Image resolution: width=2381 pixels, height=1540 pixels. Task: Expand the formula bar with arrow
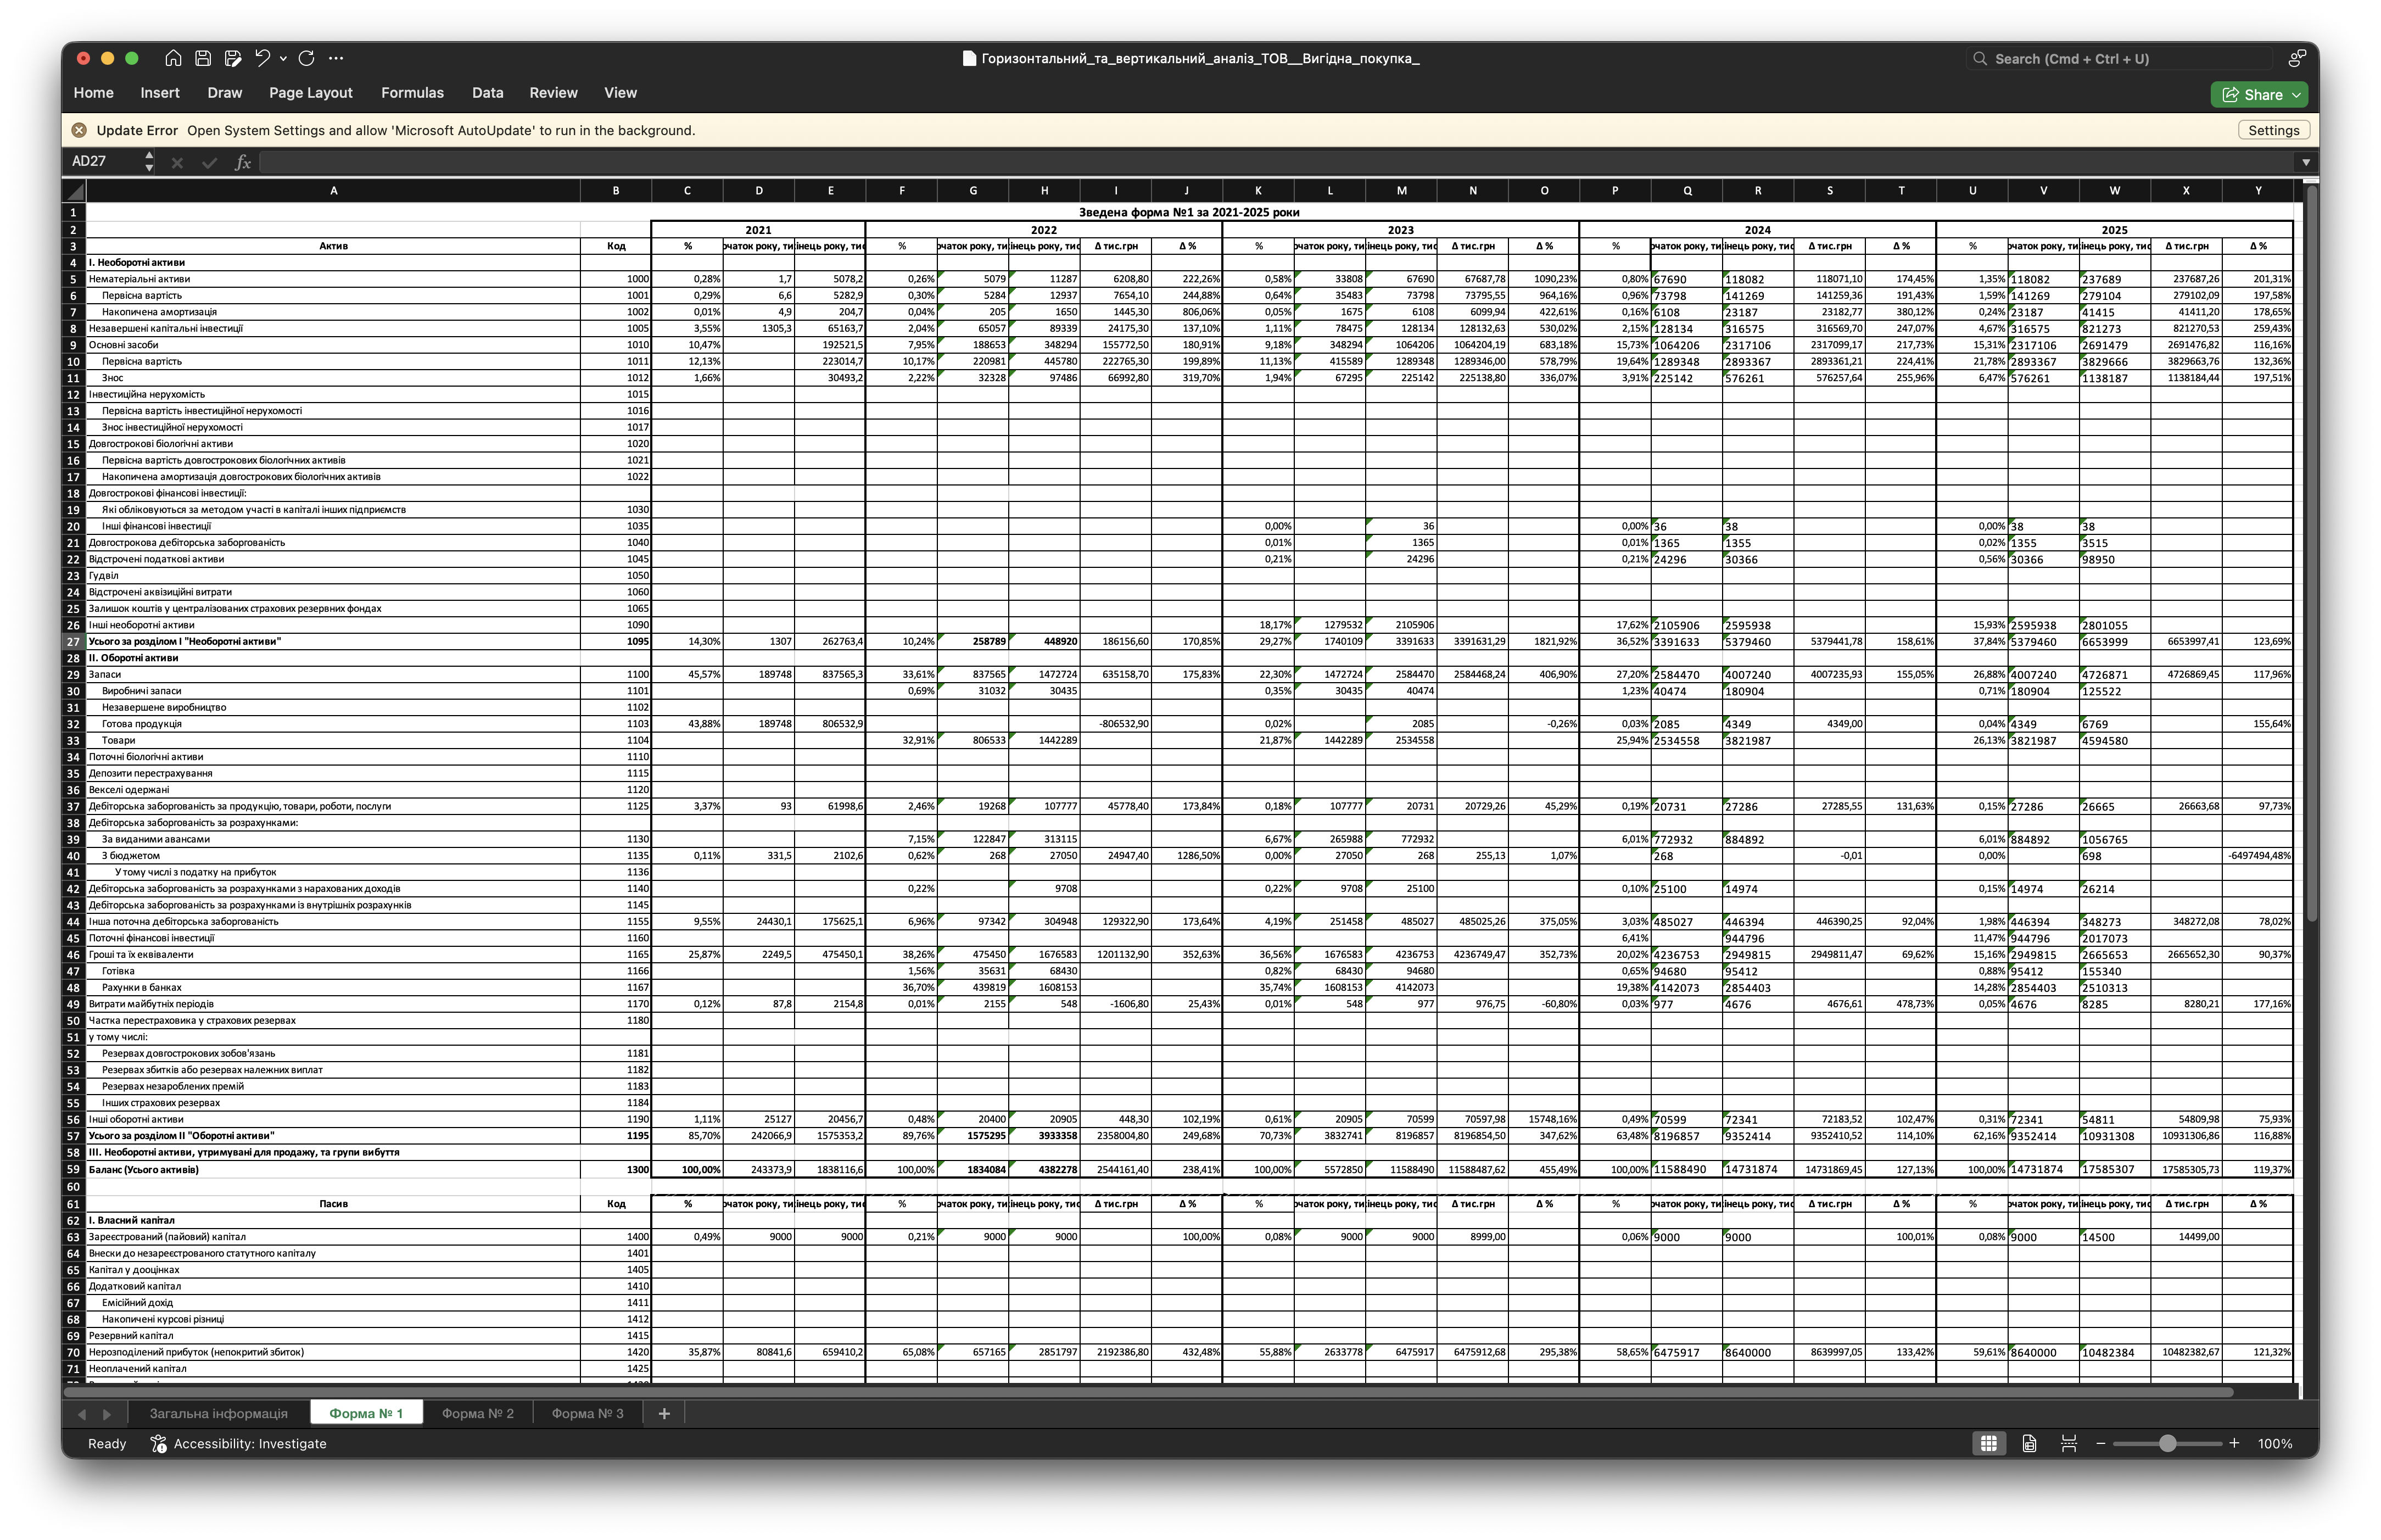[2306, 162]
